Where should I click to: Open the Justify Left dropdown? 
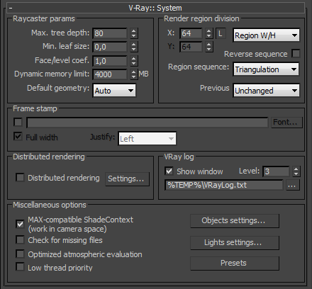(147, 139)
